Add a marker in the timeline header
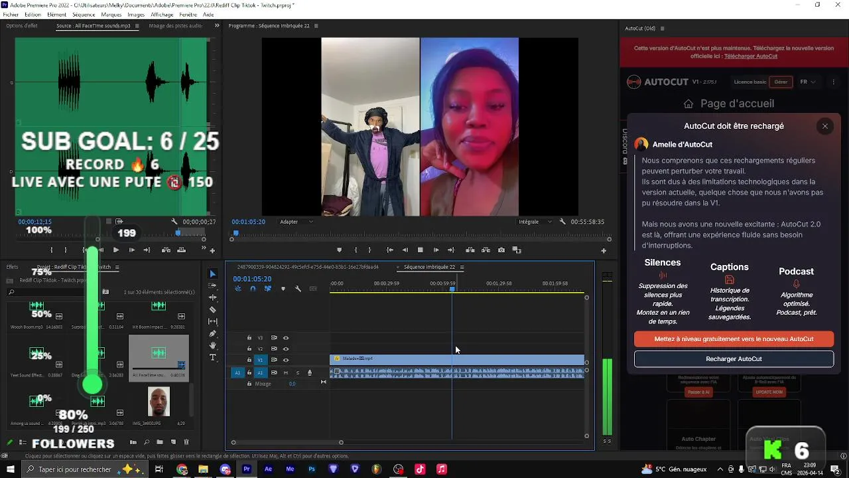Image resolution: width=849 pixels, height=478 pixels. (x=283, y=289)
